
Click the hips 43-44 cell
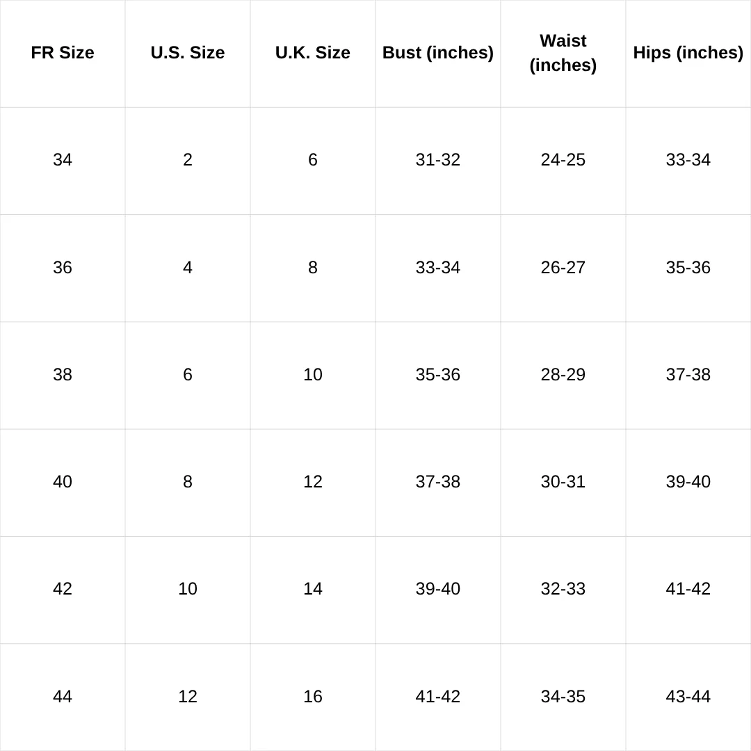(x=688, y=697)
